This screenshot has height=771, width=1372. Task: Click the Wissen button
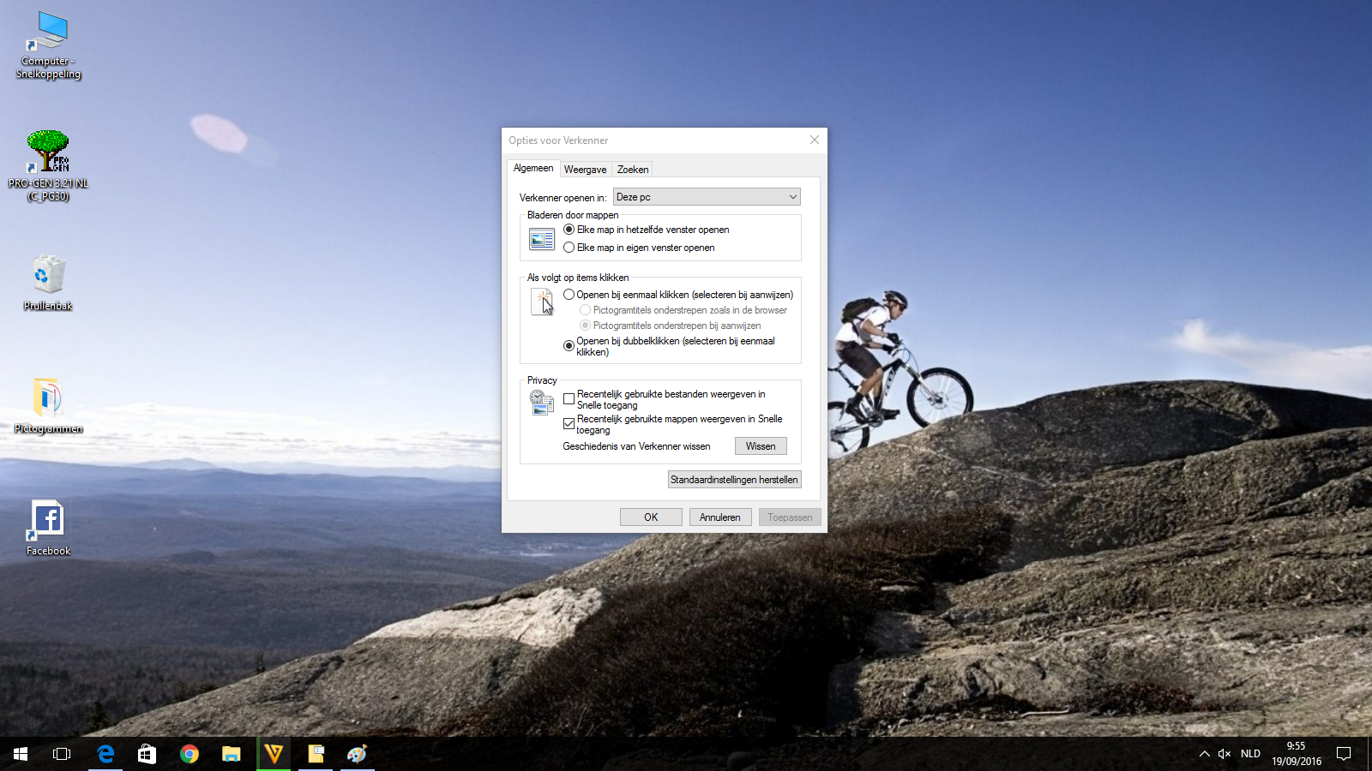point(761,446)
